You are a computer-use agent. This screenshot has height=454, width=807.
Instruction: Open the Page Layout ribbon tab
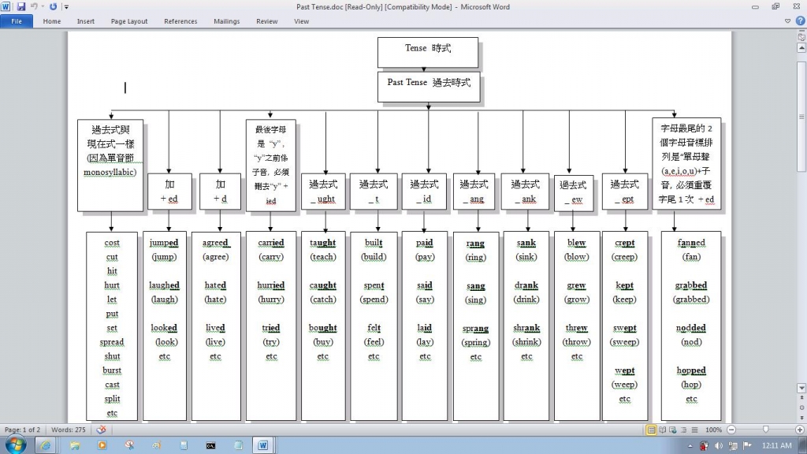(129, 21)
